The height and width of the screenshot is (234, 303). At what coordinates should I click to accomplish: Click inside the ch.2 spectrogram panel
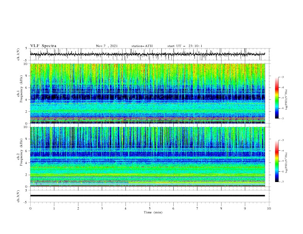coord(148,157)
